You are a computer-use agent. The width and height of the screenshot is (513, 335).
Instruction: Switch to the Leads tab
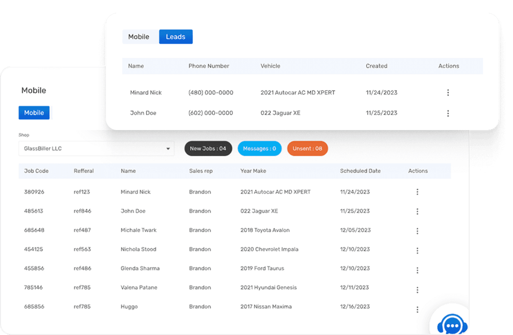coord(175,37)
